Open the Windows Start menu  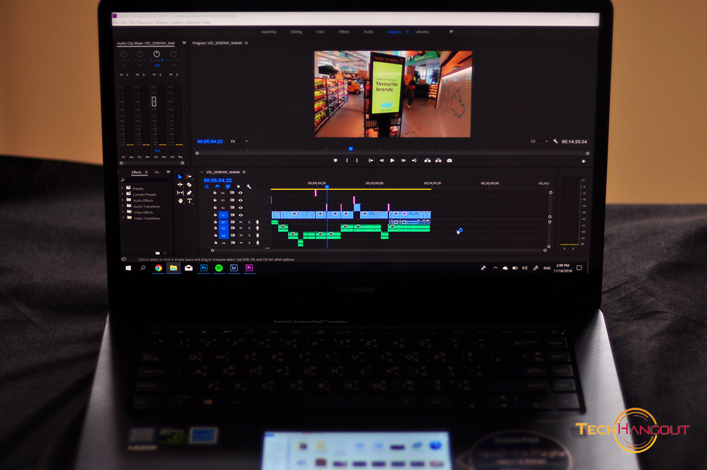tap(128, 268)
